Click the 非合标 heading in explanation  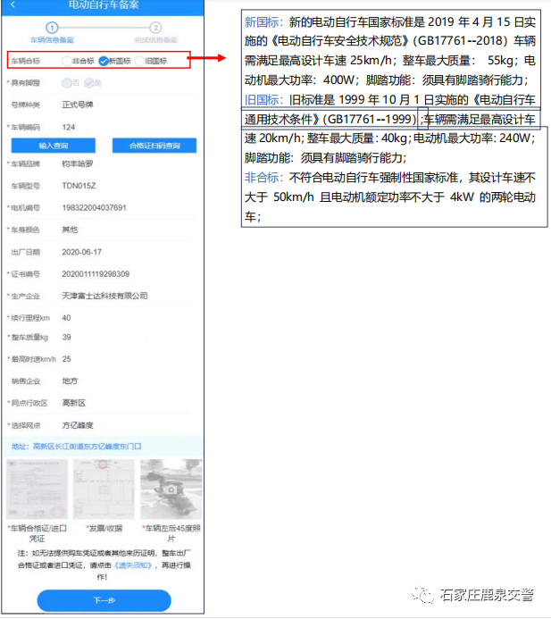pyautogui.click(x=262, y=177)
